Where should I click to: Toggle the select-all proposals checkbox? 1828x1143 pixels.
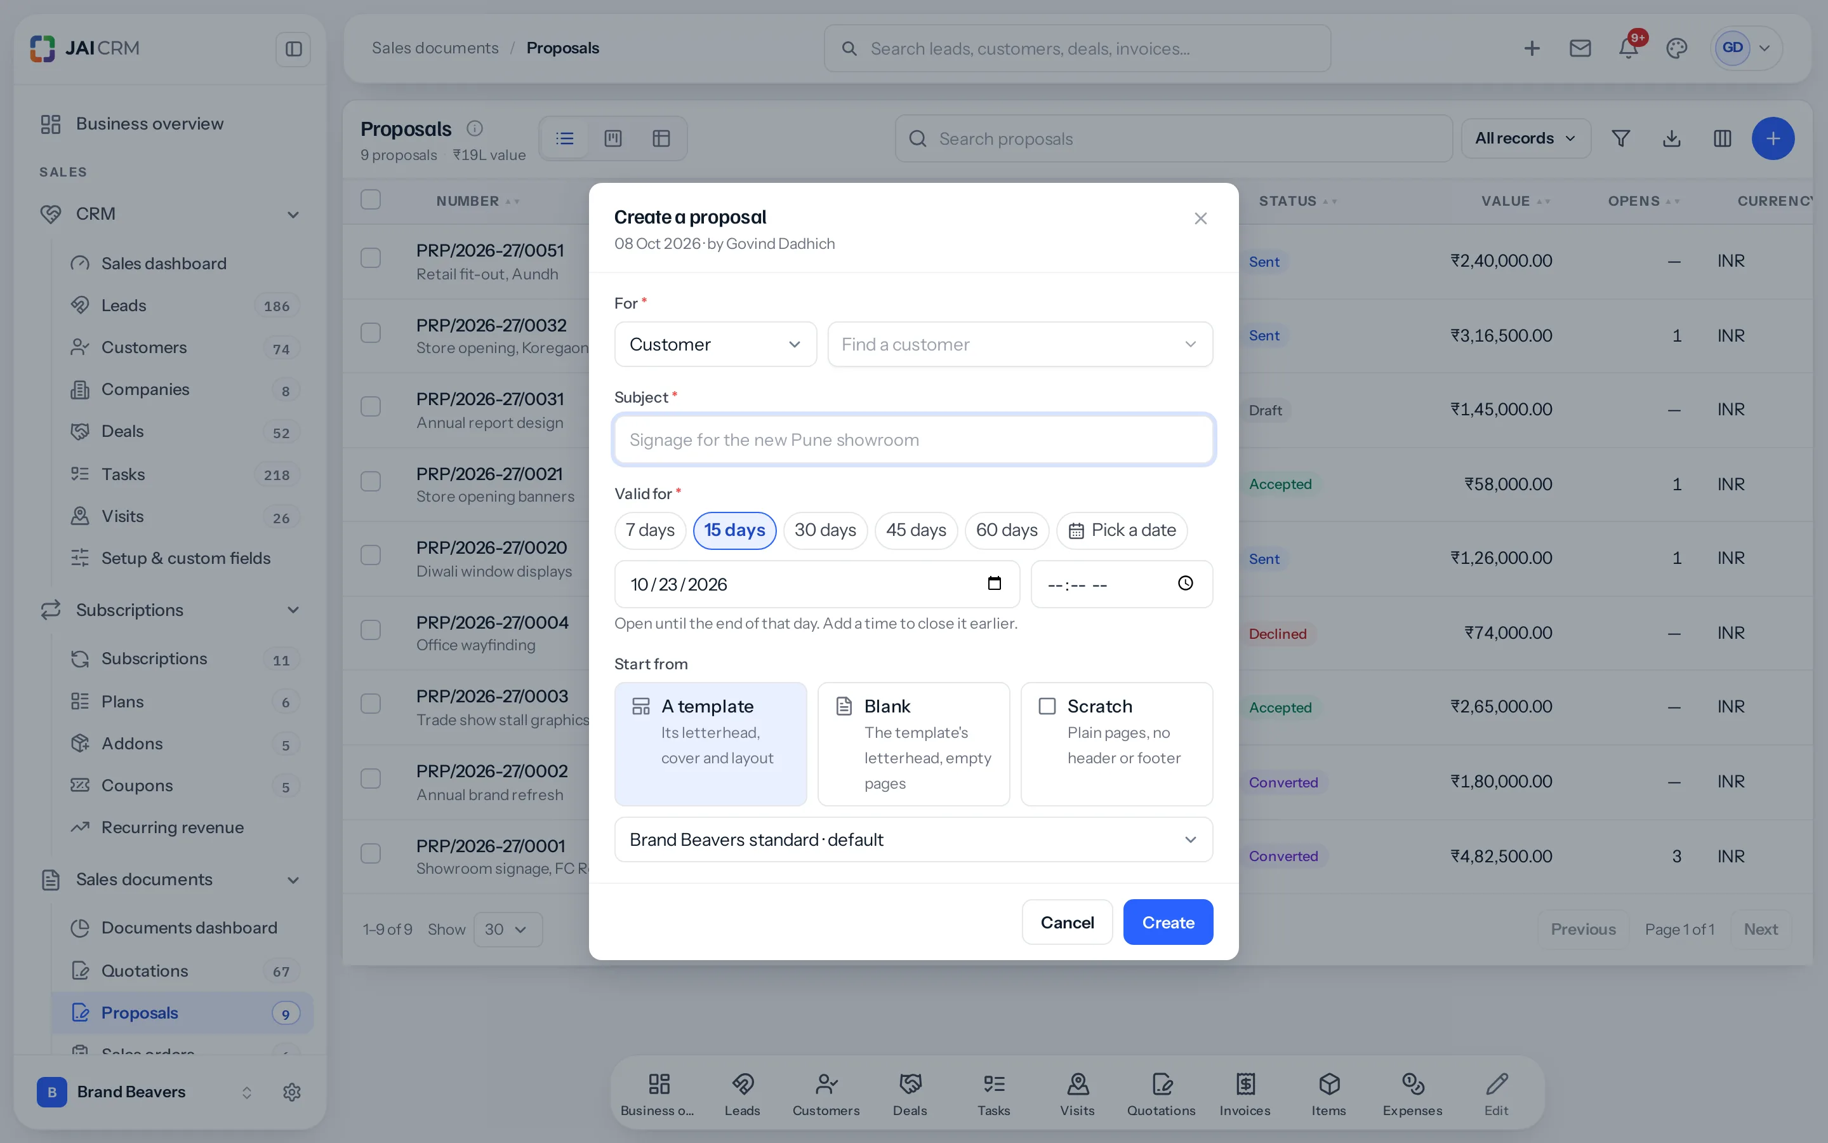tap(370, 199)
